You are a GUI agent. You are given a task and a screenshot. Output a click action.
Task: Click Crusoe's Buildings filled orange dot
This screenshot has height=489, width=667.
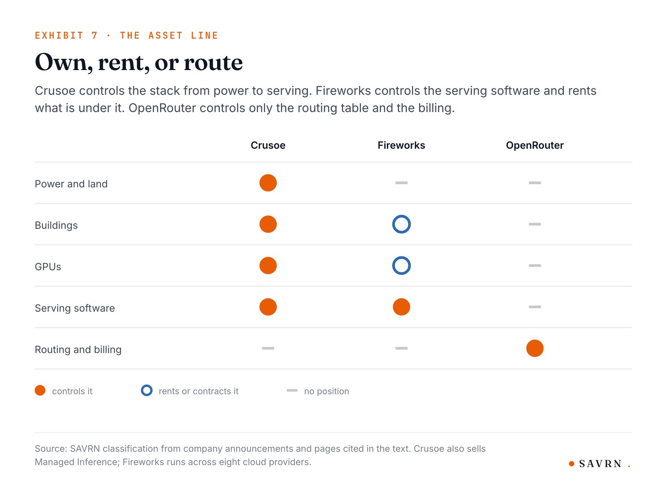268,224
